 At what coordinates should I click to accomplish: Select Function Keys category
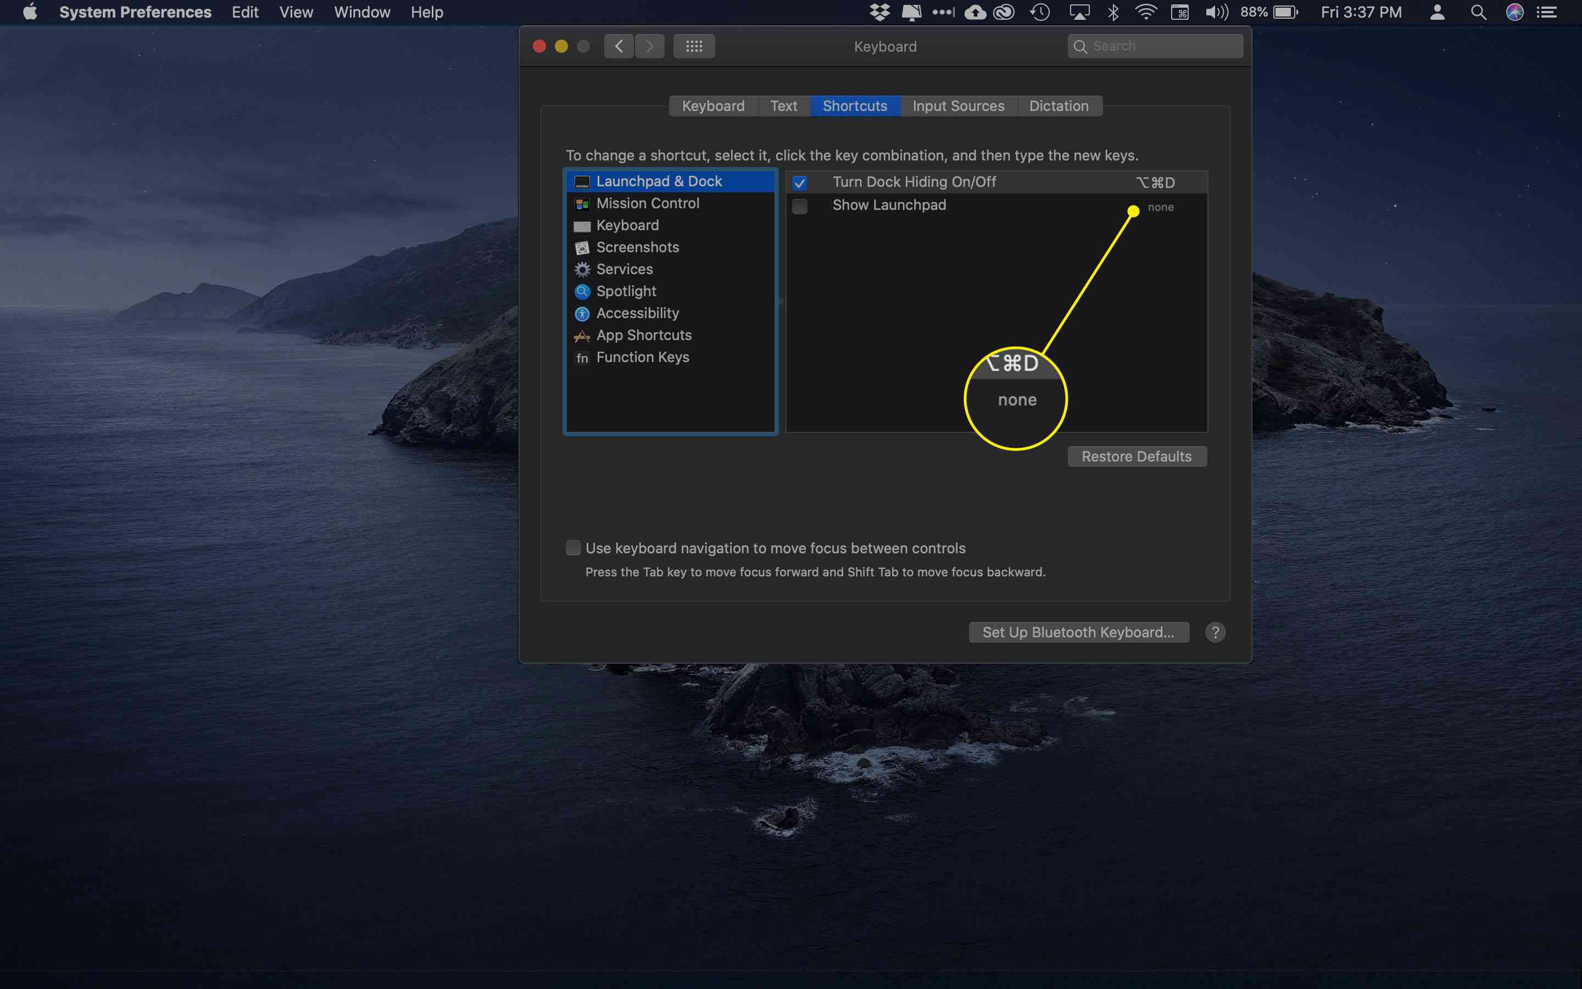642,357
